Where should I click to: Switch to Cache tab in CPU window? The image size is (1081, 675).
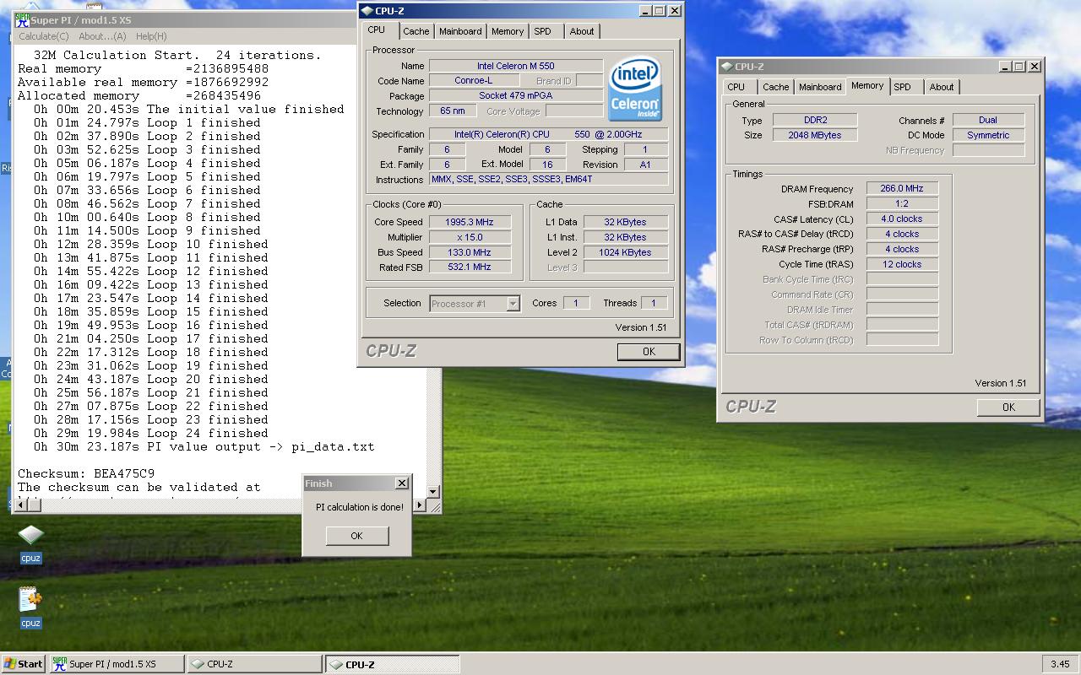[416, 31]
